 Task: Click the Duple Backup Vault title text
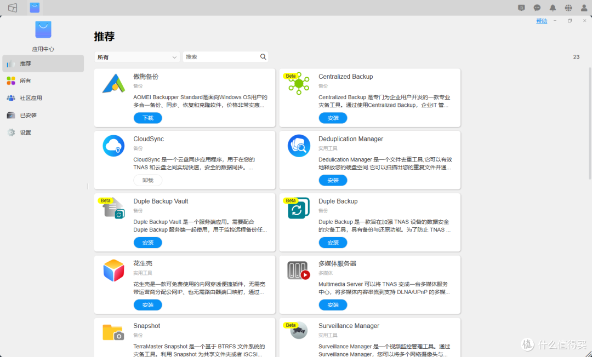[x=161, y=201]
